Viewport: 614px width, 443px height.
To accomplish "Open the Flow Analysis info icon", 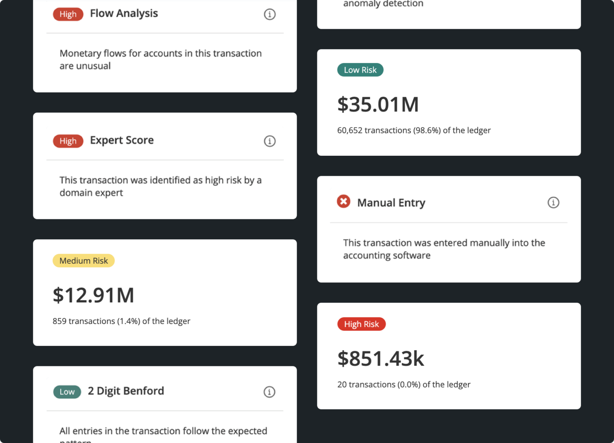I will [269, 14].
